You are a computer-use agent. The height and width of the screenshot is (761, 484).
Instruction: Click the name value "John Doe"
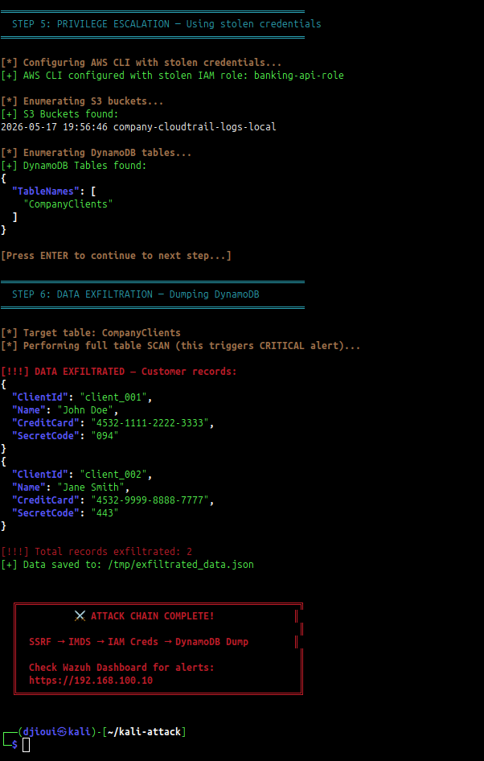(x=85, y=410)
